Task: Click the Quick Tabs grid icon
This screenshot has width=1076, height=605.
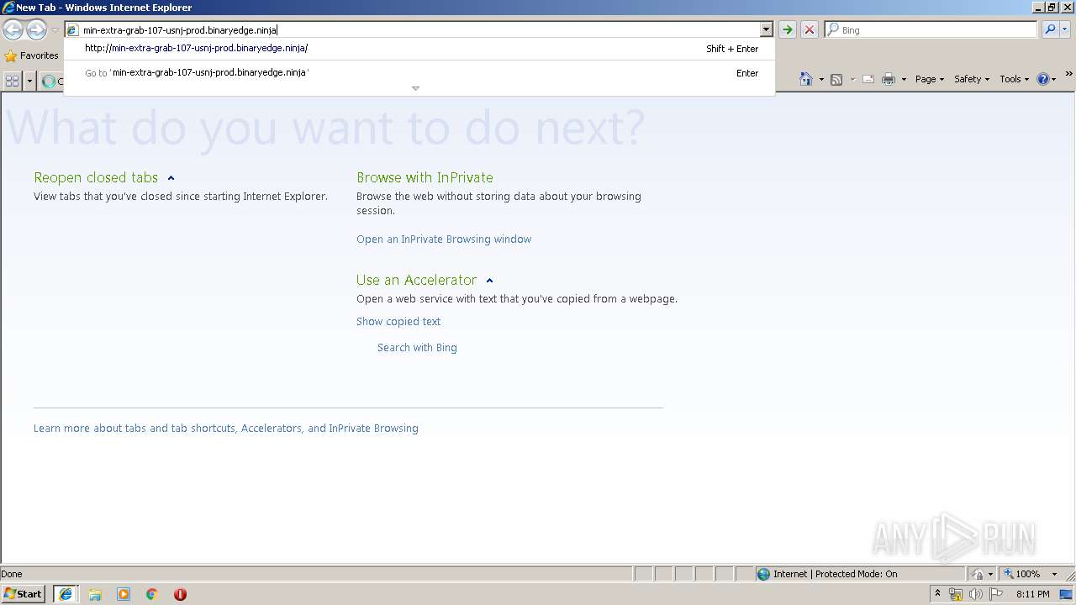Action: (13, 81)
